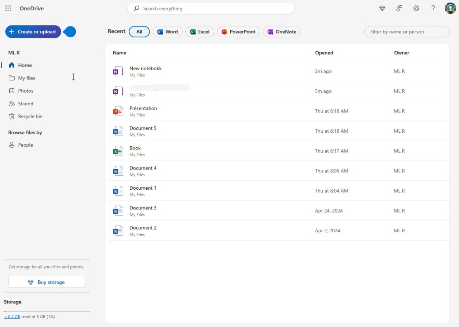The height and width of the screenshot is (327, 459).
Task: Switch to the OneNote filter tab
Action: tap(282, 32)
